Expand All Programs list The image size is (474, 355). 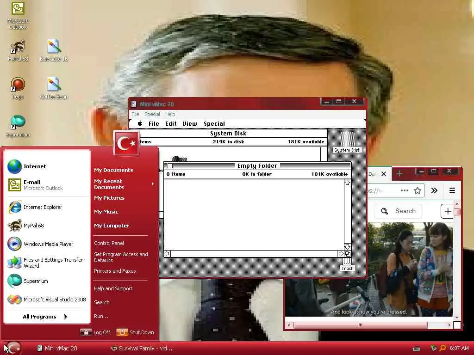coord(45,317)
